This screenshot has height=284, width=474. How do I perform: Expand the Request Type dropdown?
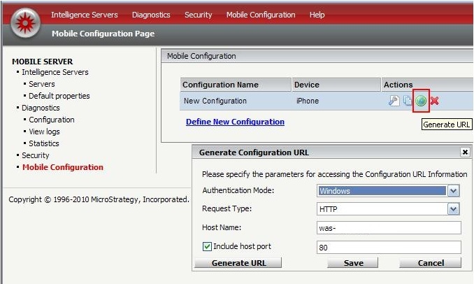pos(453,209)
